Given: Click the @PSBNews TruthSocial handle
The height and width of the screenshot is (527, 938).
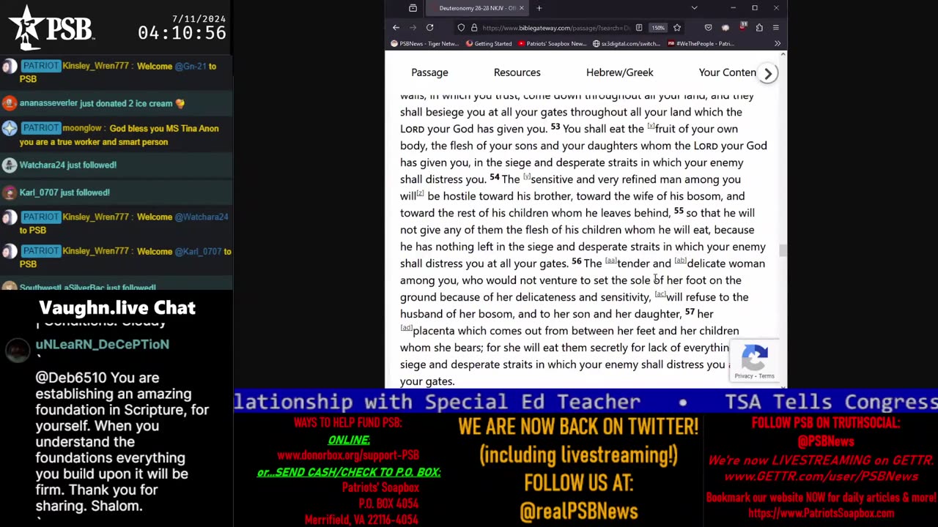Looking at the screenshot, I should pos(826,441).
